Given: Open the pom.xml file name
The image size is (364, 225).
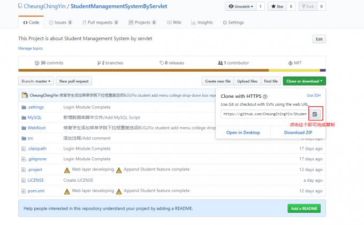Looking at the screenshot, I should [36, 191].
